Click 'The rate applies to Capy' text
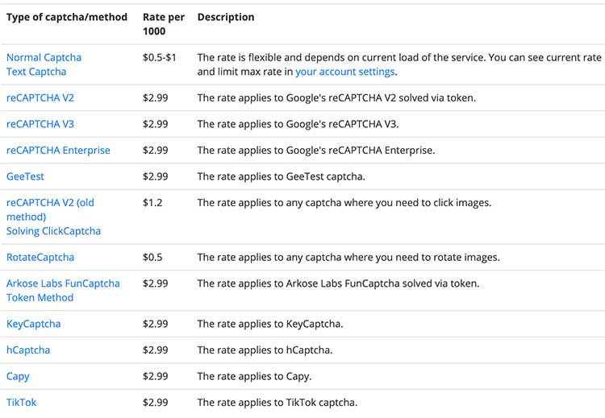The width and height of the screenshot is (605, 418). [x=253, y=376]
